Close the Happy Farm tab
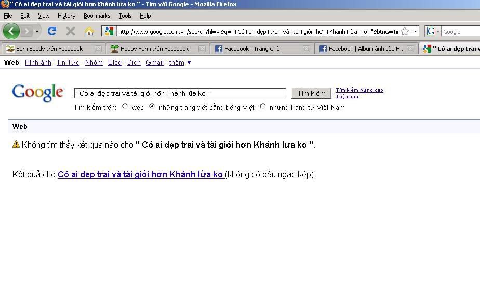The height and width of the screenshot is (300, 480). coord(202,49)
